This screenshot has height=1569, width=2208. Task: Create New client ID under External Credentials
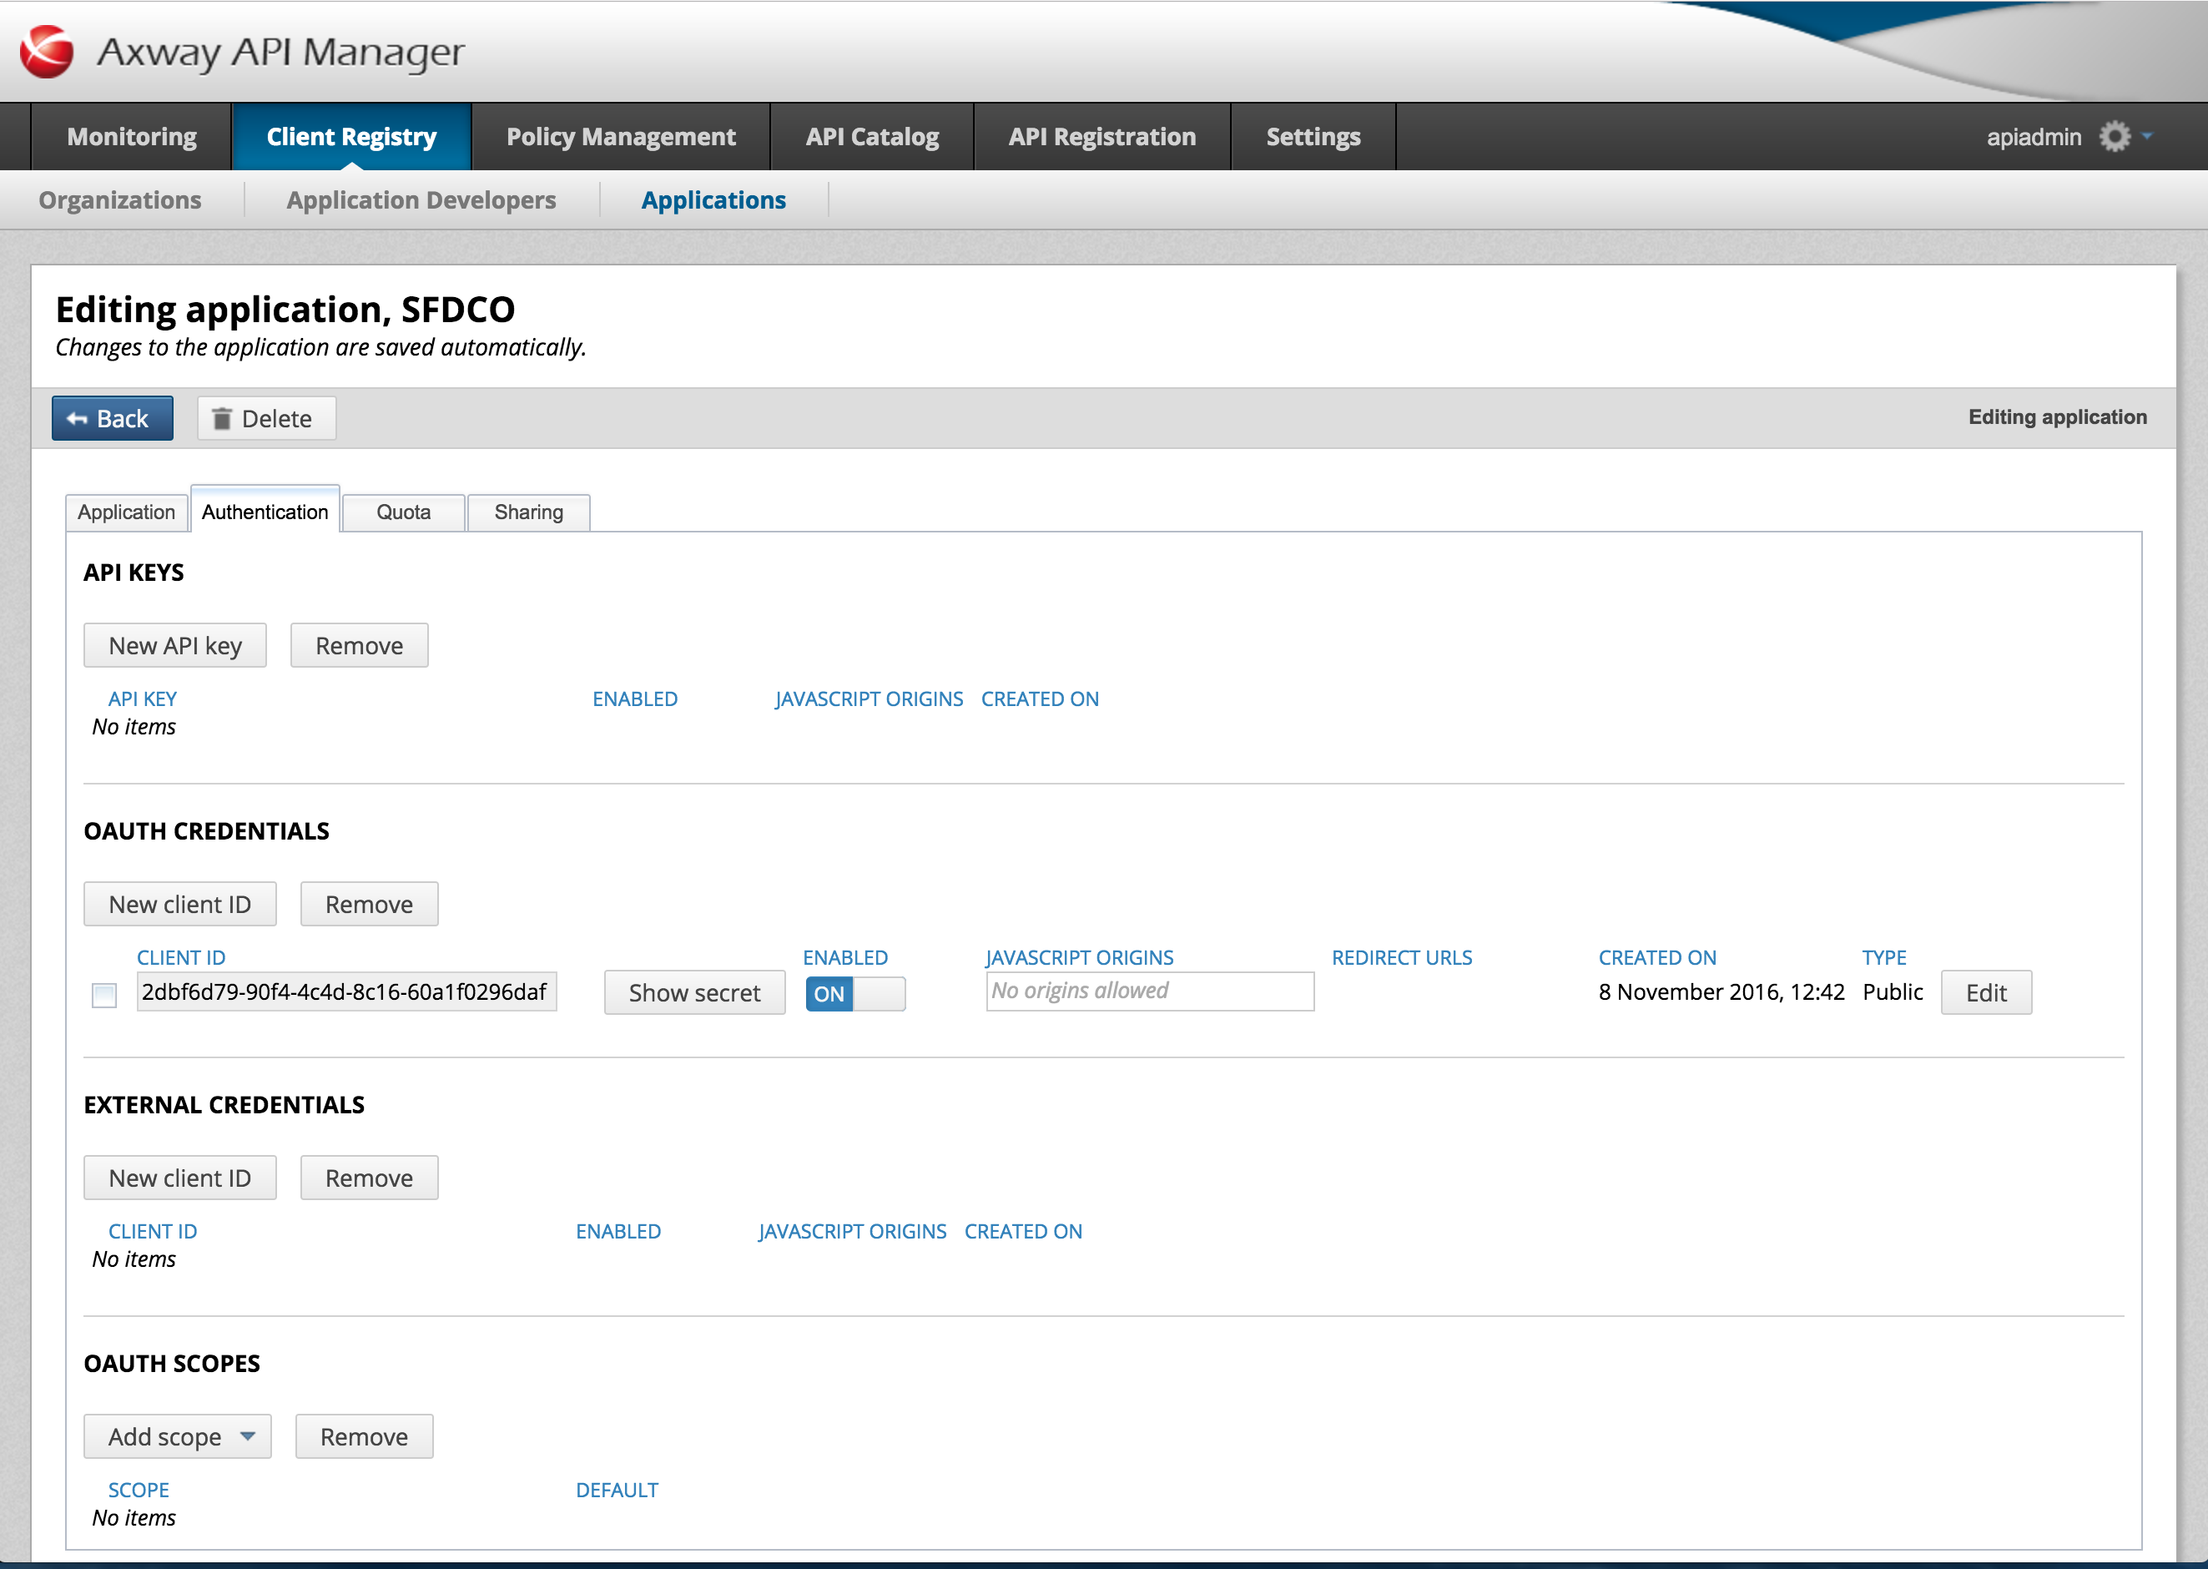point(179,1178)
